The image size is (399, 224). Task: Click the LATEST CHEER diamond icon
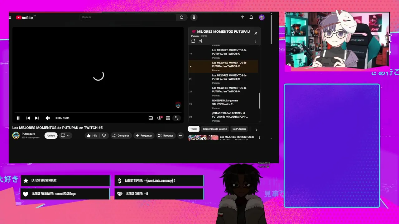click(x=120, y=194)
